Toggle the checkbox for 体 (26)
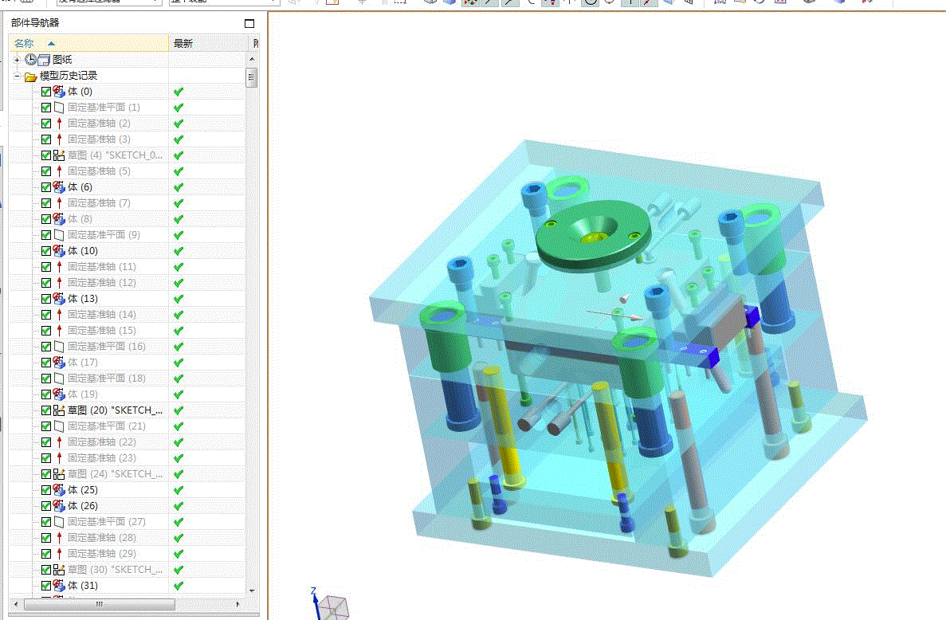 coord(46,506)
